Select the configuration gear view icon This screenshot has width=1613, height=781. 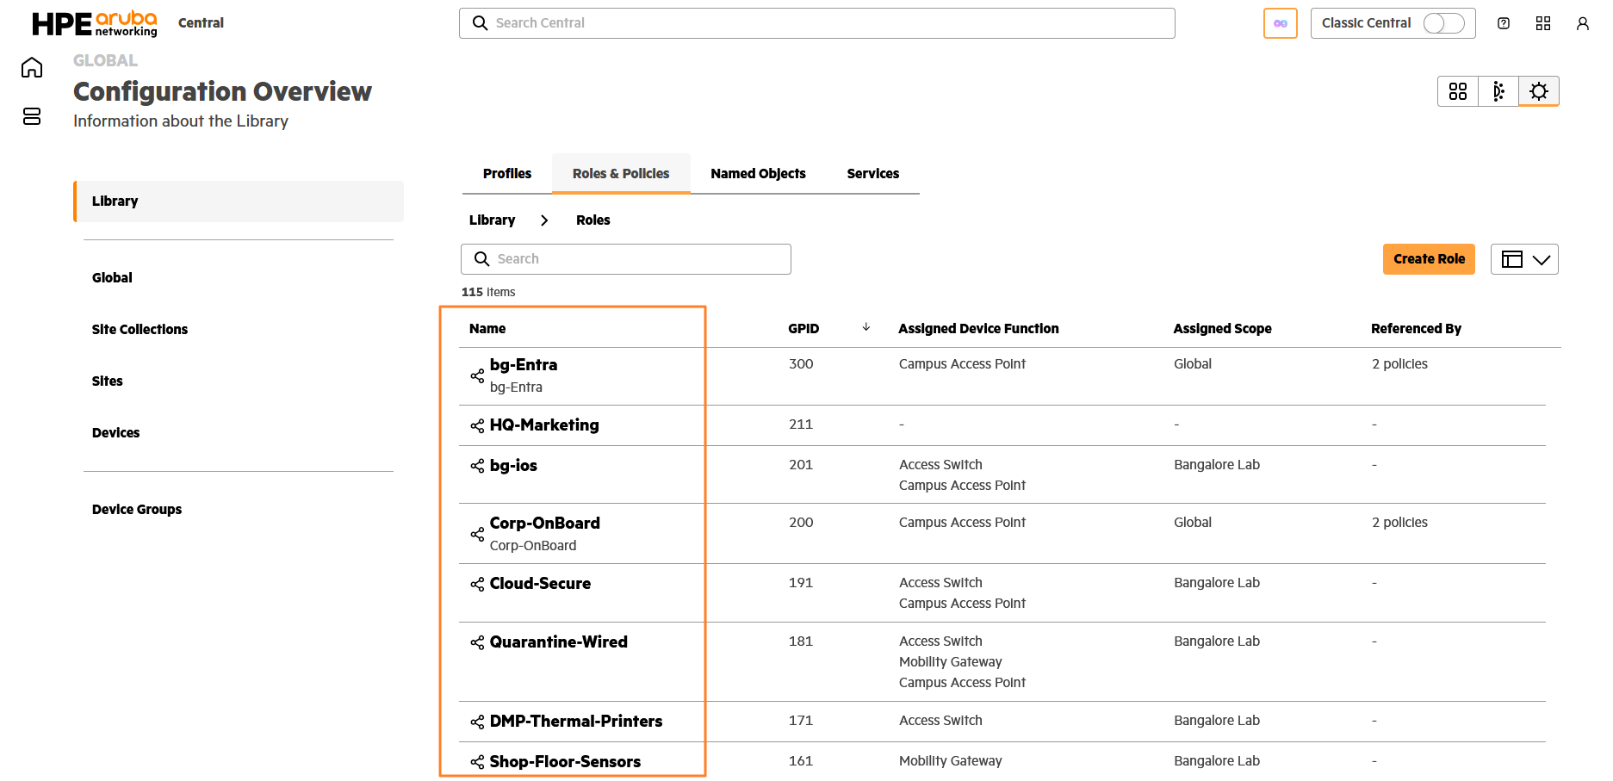[1539, 91]
